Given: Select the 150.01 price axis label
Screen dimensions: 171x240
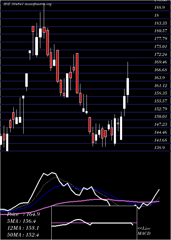Looking at the screenshot, I should (161, 117).
